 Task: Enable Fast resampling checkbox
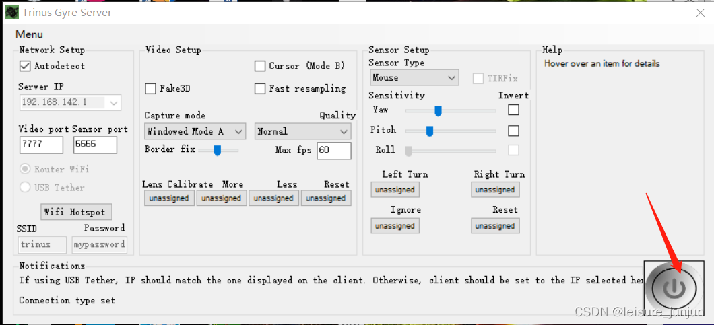pos(260,89)
